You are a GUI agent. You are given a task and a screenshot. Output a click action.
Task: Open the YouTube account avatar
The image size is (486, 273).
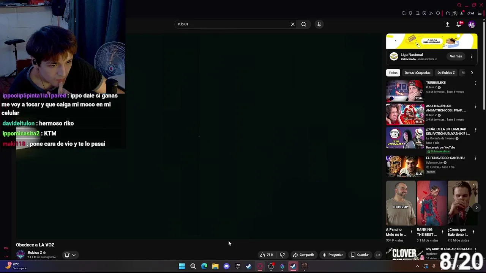pyautogui.click(x=472, y=24)
